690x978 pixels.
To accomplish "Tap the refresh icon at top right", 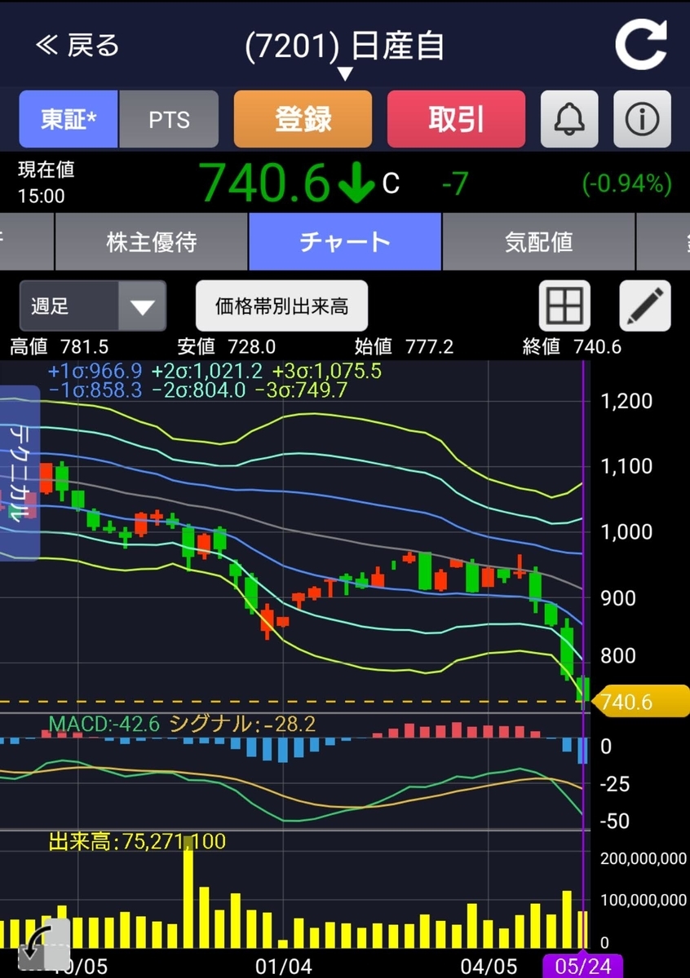I will point(642,46).
